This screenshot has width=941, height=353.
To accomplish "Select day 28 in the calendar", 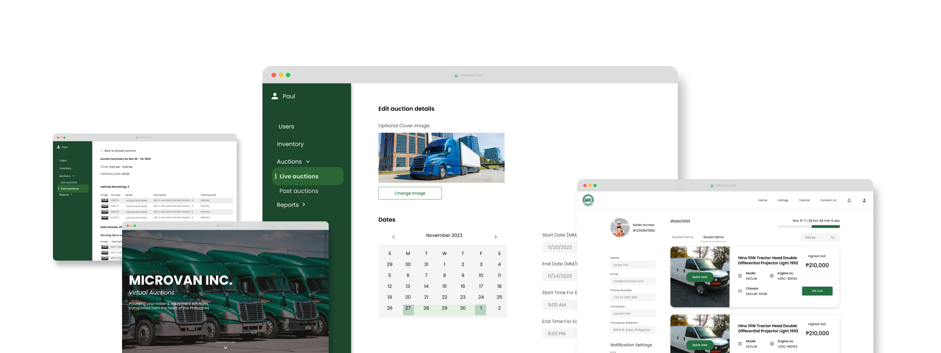I will click(x=426, y=308).
